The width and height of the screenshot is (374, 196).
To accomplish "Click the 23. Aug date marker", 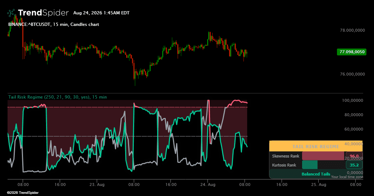I will point(97,184).
